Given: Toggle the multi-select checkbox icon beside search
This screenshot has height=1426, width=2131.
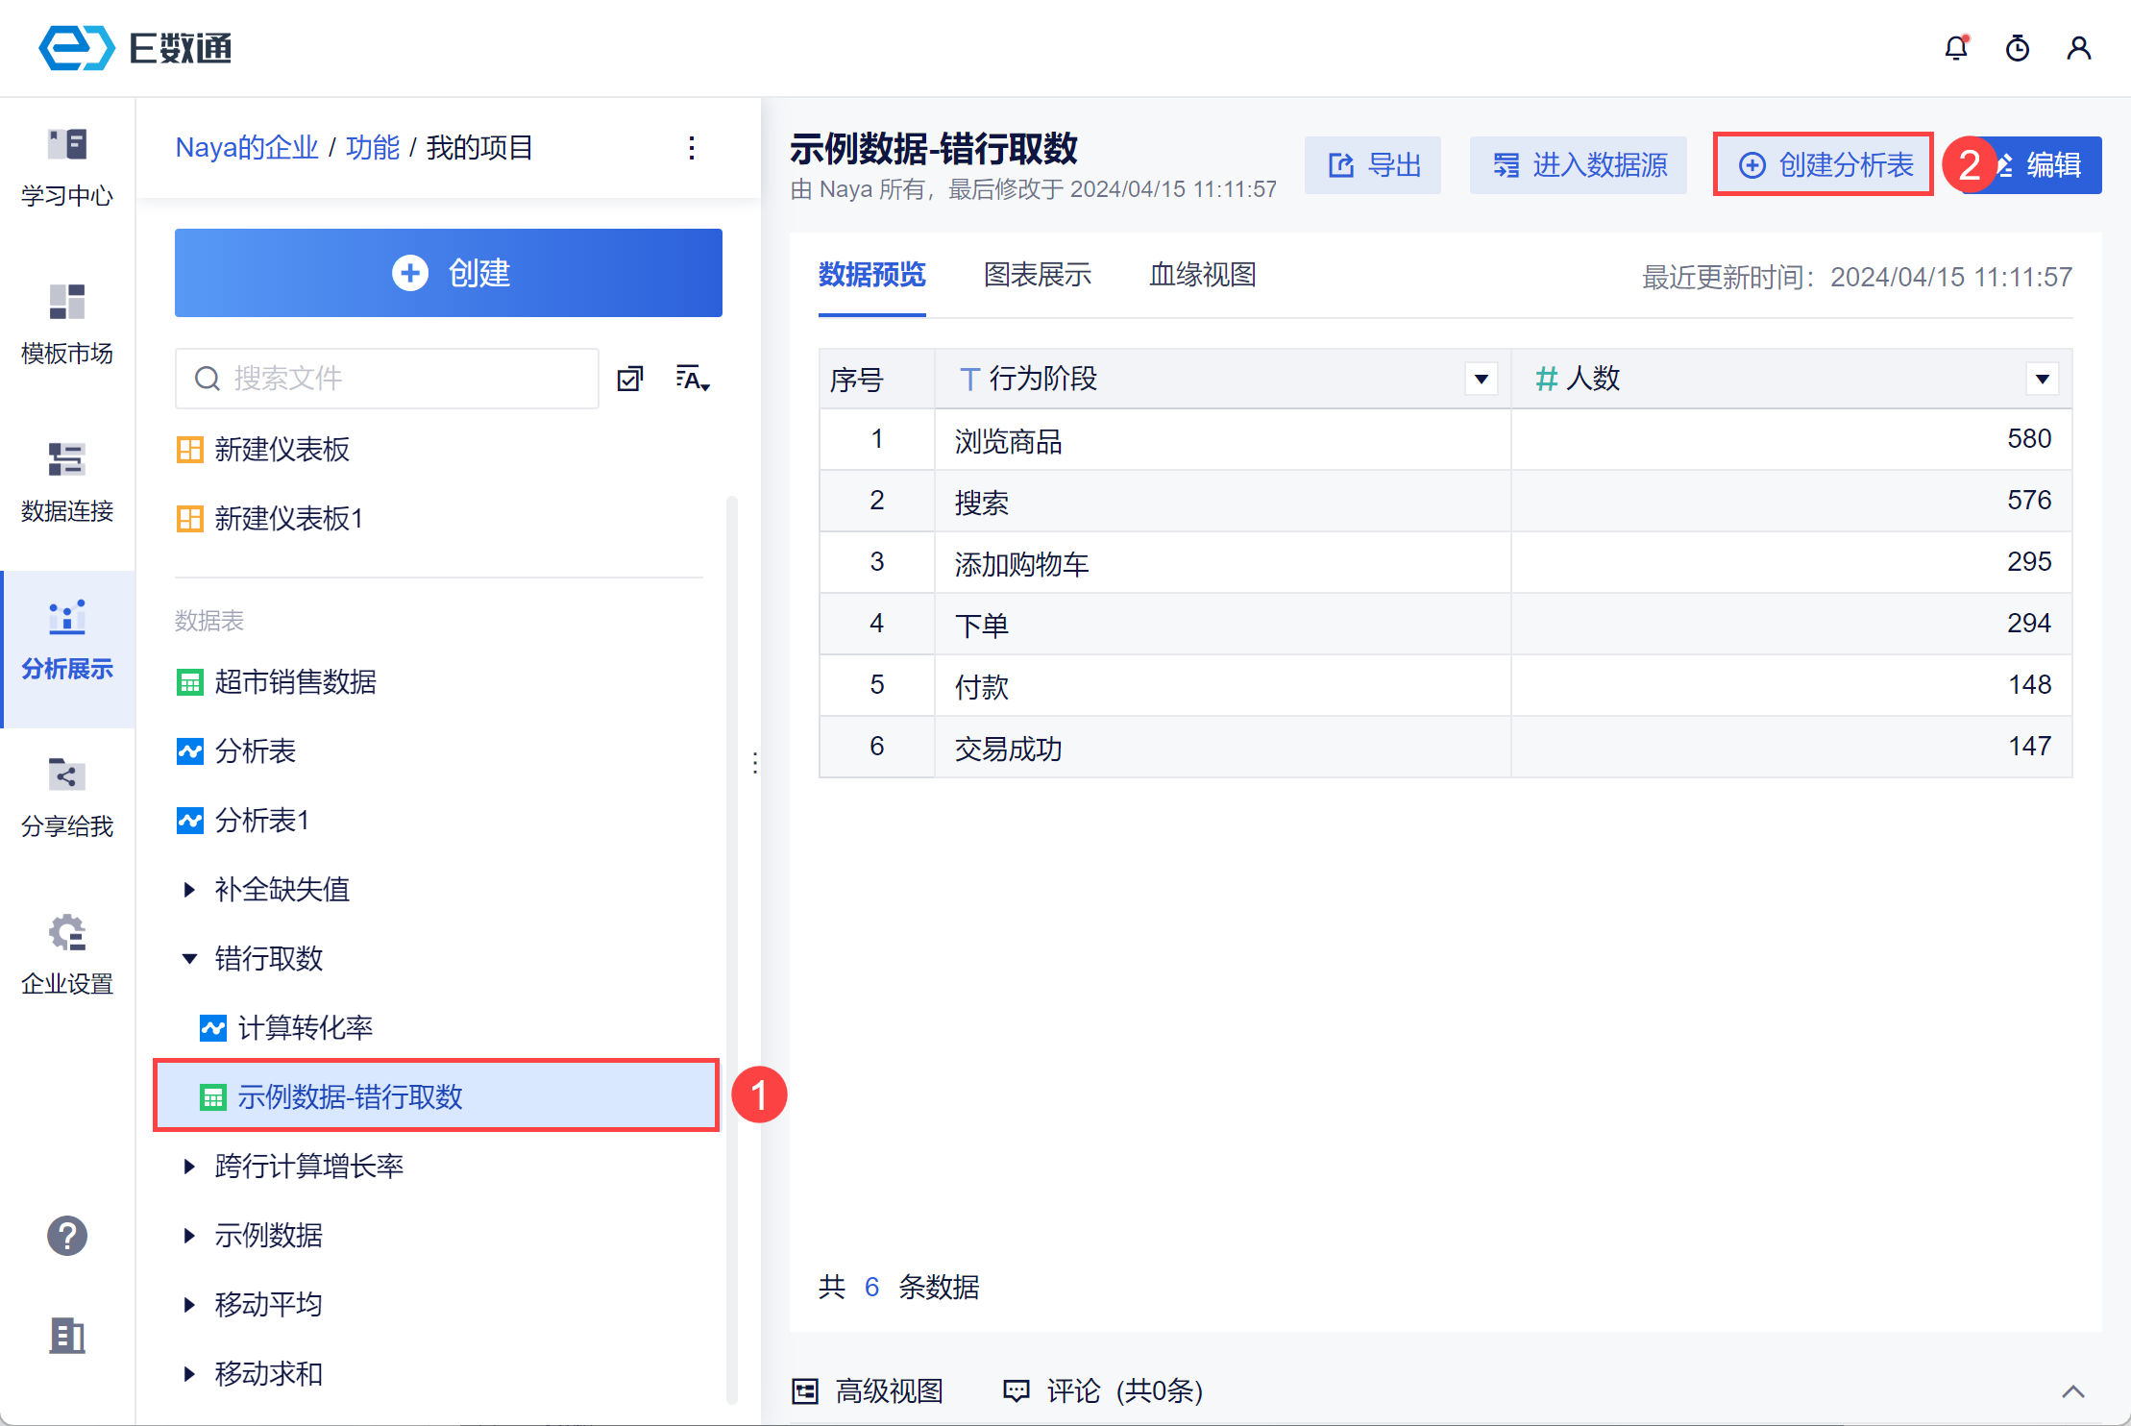Looking at the screenshot, I should (630, 379).
